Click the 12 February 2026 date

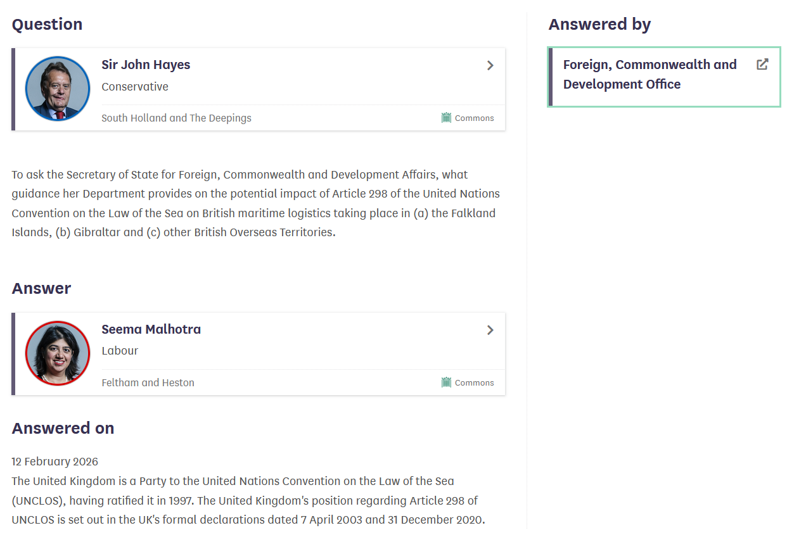(x=55, y=462)
